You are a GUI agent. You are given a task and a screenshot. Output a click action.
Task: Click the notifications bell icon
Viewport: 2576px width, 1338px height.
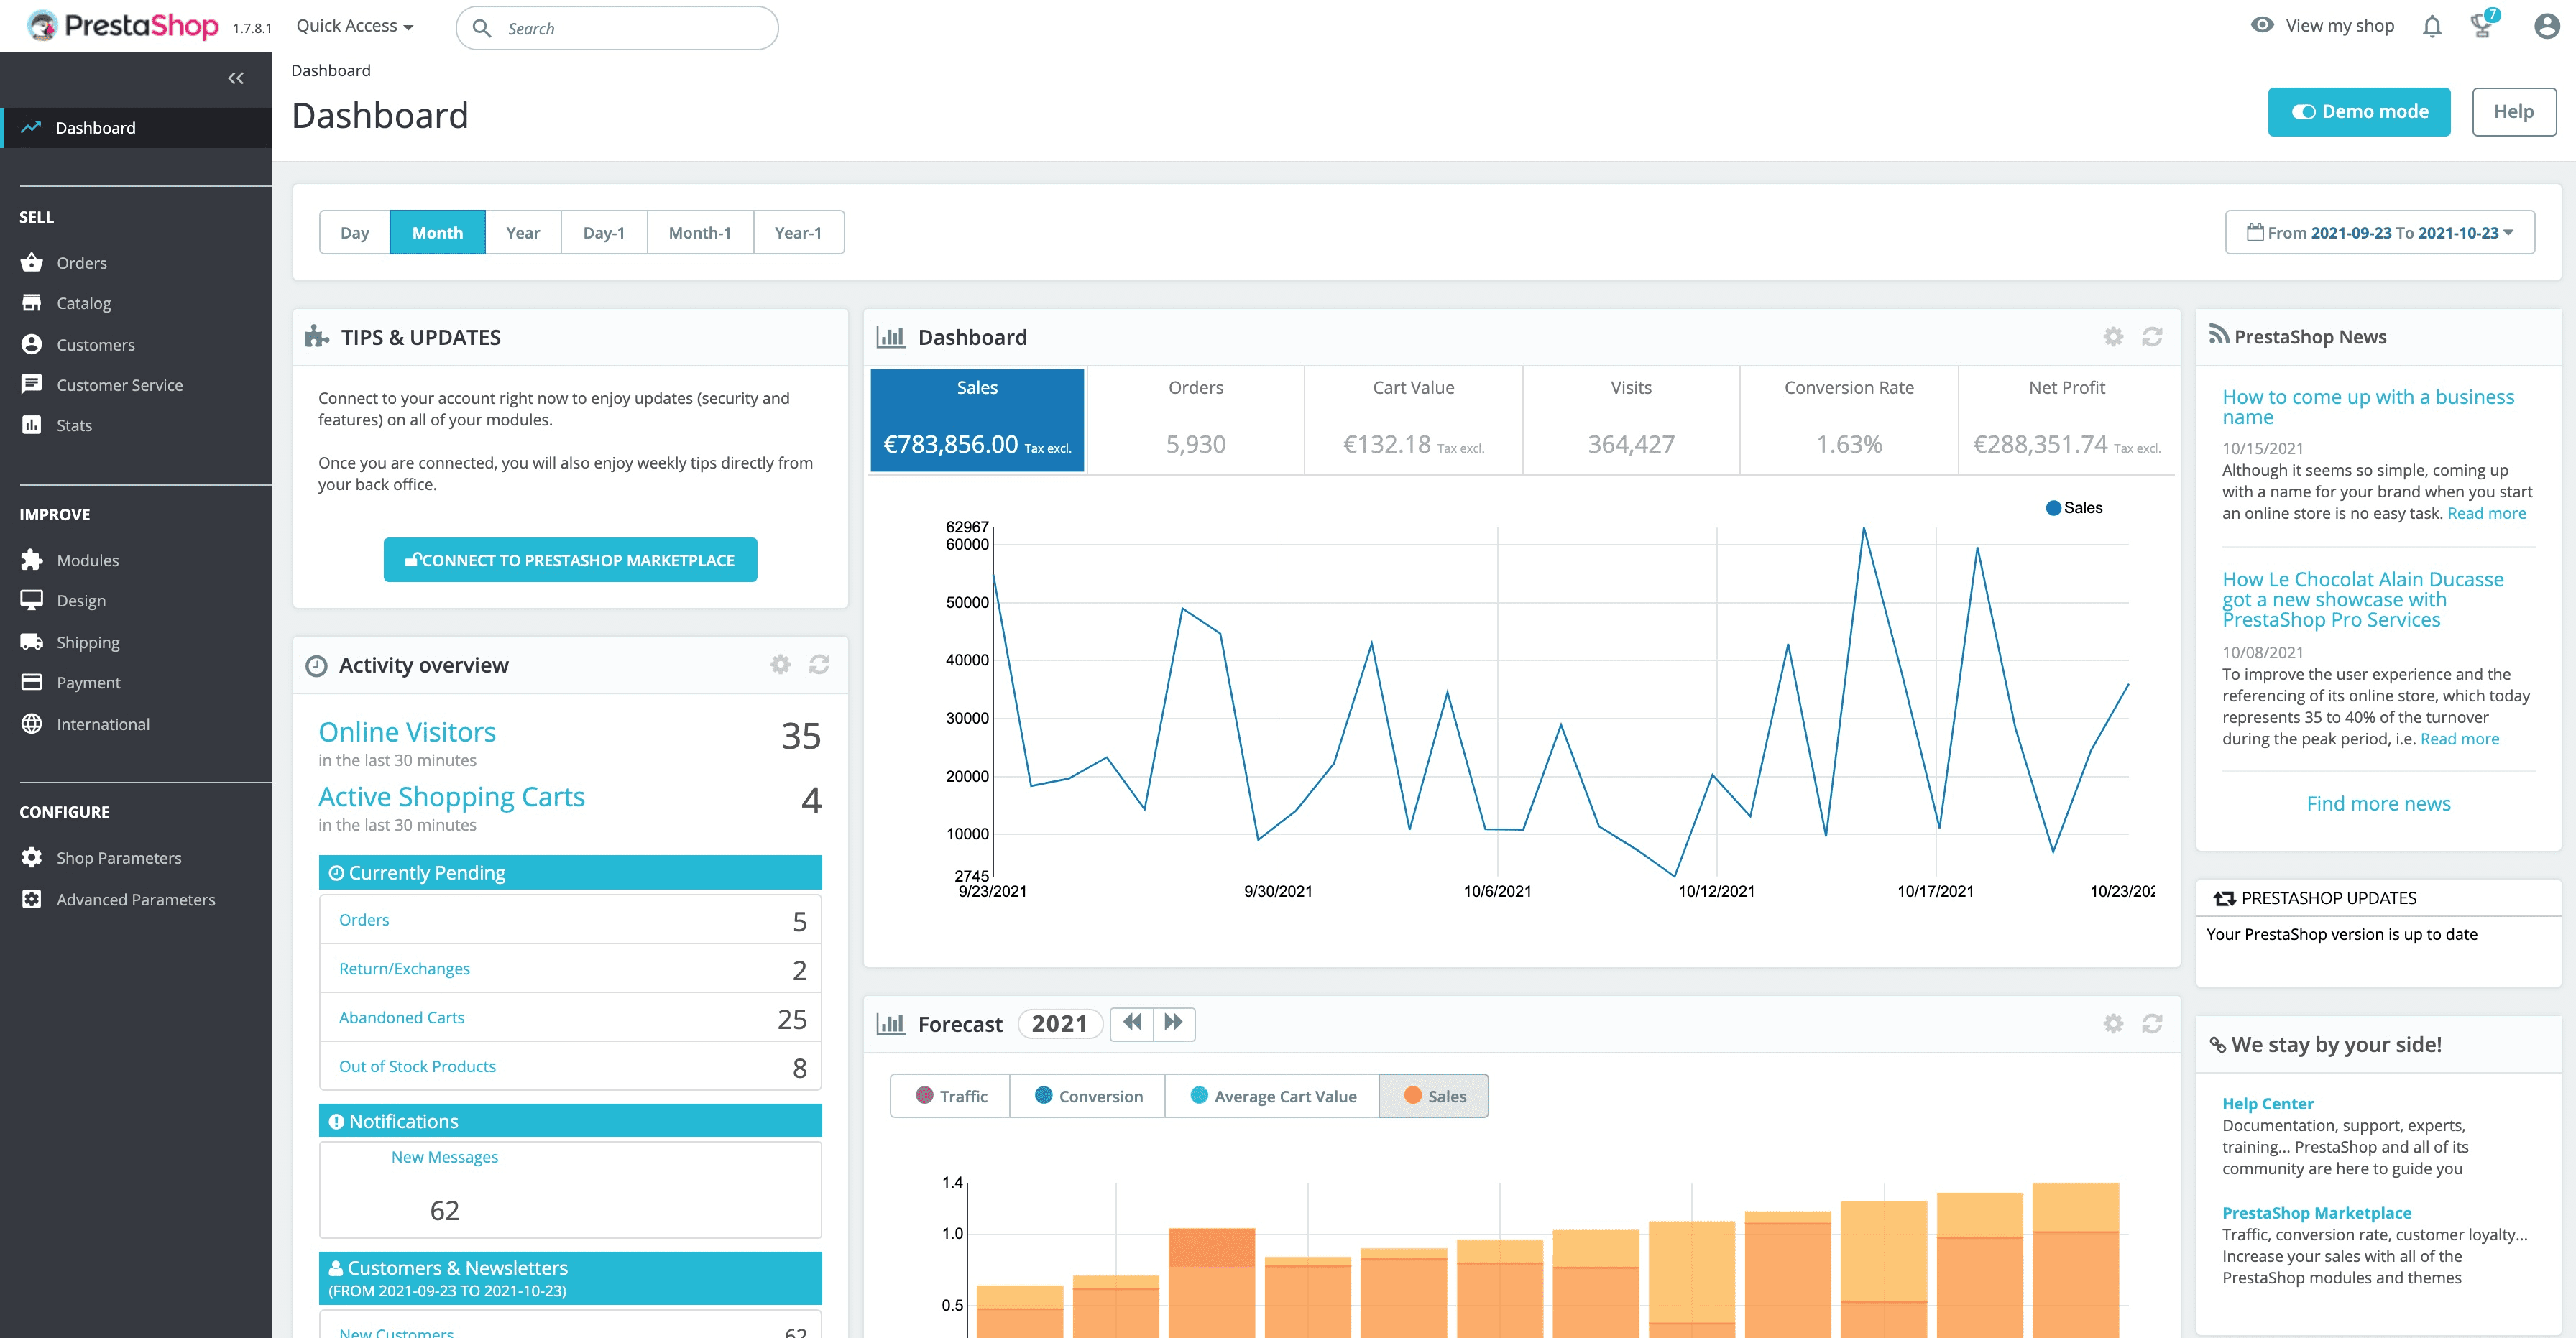click(2431, 27)
